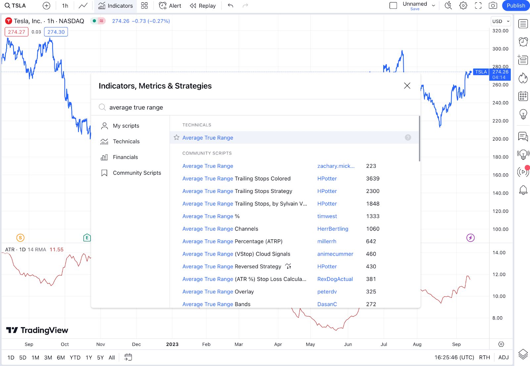
Task: Favorite the Average True Range technical star
Action: click(177, 138)
